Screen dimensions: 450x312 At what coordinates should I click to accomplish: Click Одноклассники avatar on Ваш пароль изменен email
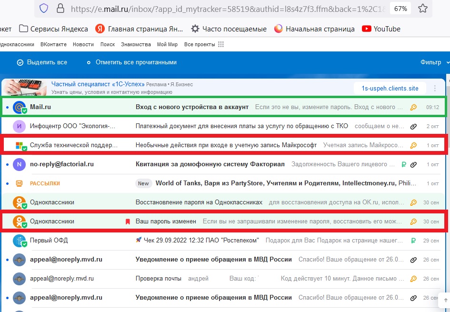coord(20,221)
